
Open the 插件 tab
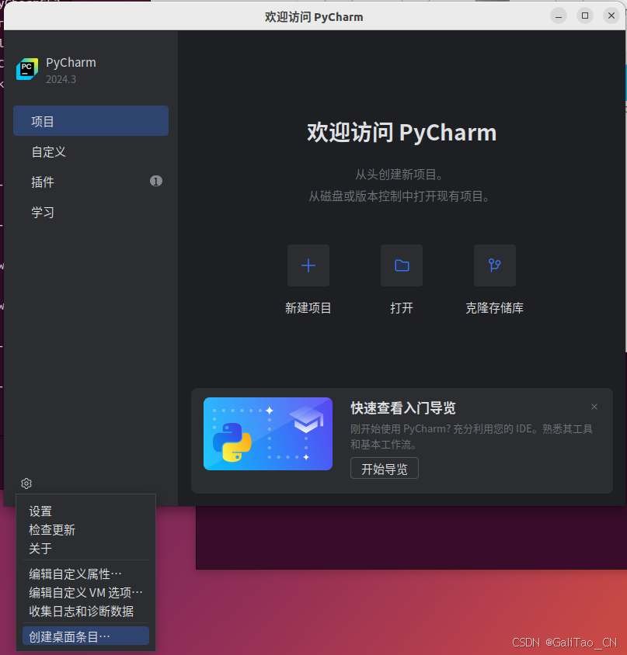pyautogui.click(x=91, y=182)
